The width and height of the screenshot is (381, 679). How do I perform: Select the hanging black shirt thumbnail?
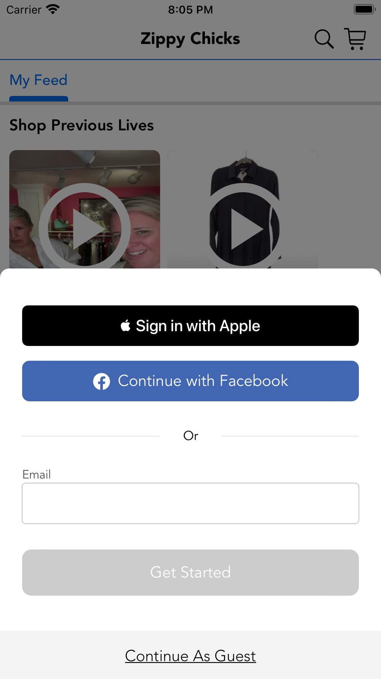click(243, 209)
